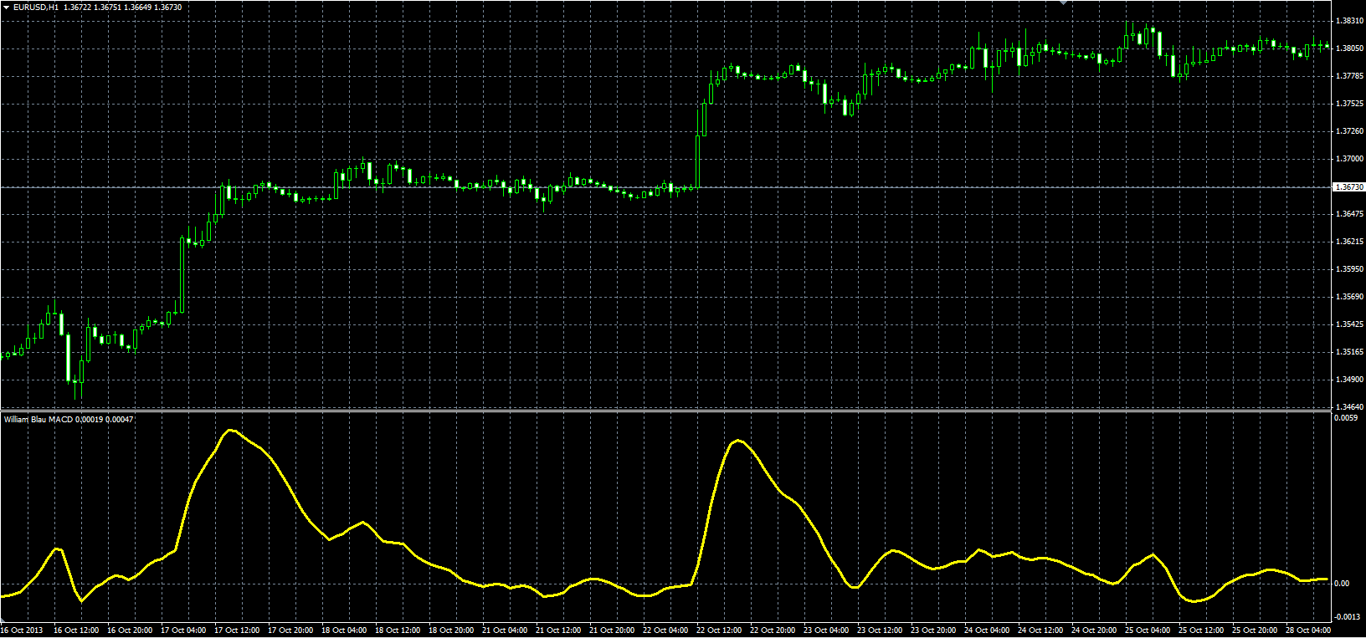Click the 0.0059 indicator scale value

point(1347,418)
